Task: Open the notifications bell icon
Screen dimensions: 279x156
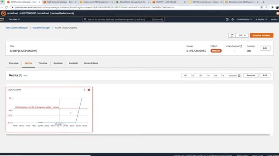Action: click(232, 19)
